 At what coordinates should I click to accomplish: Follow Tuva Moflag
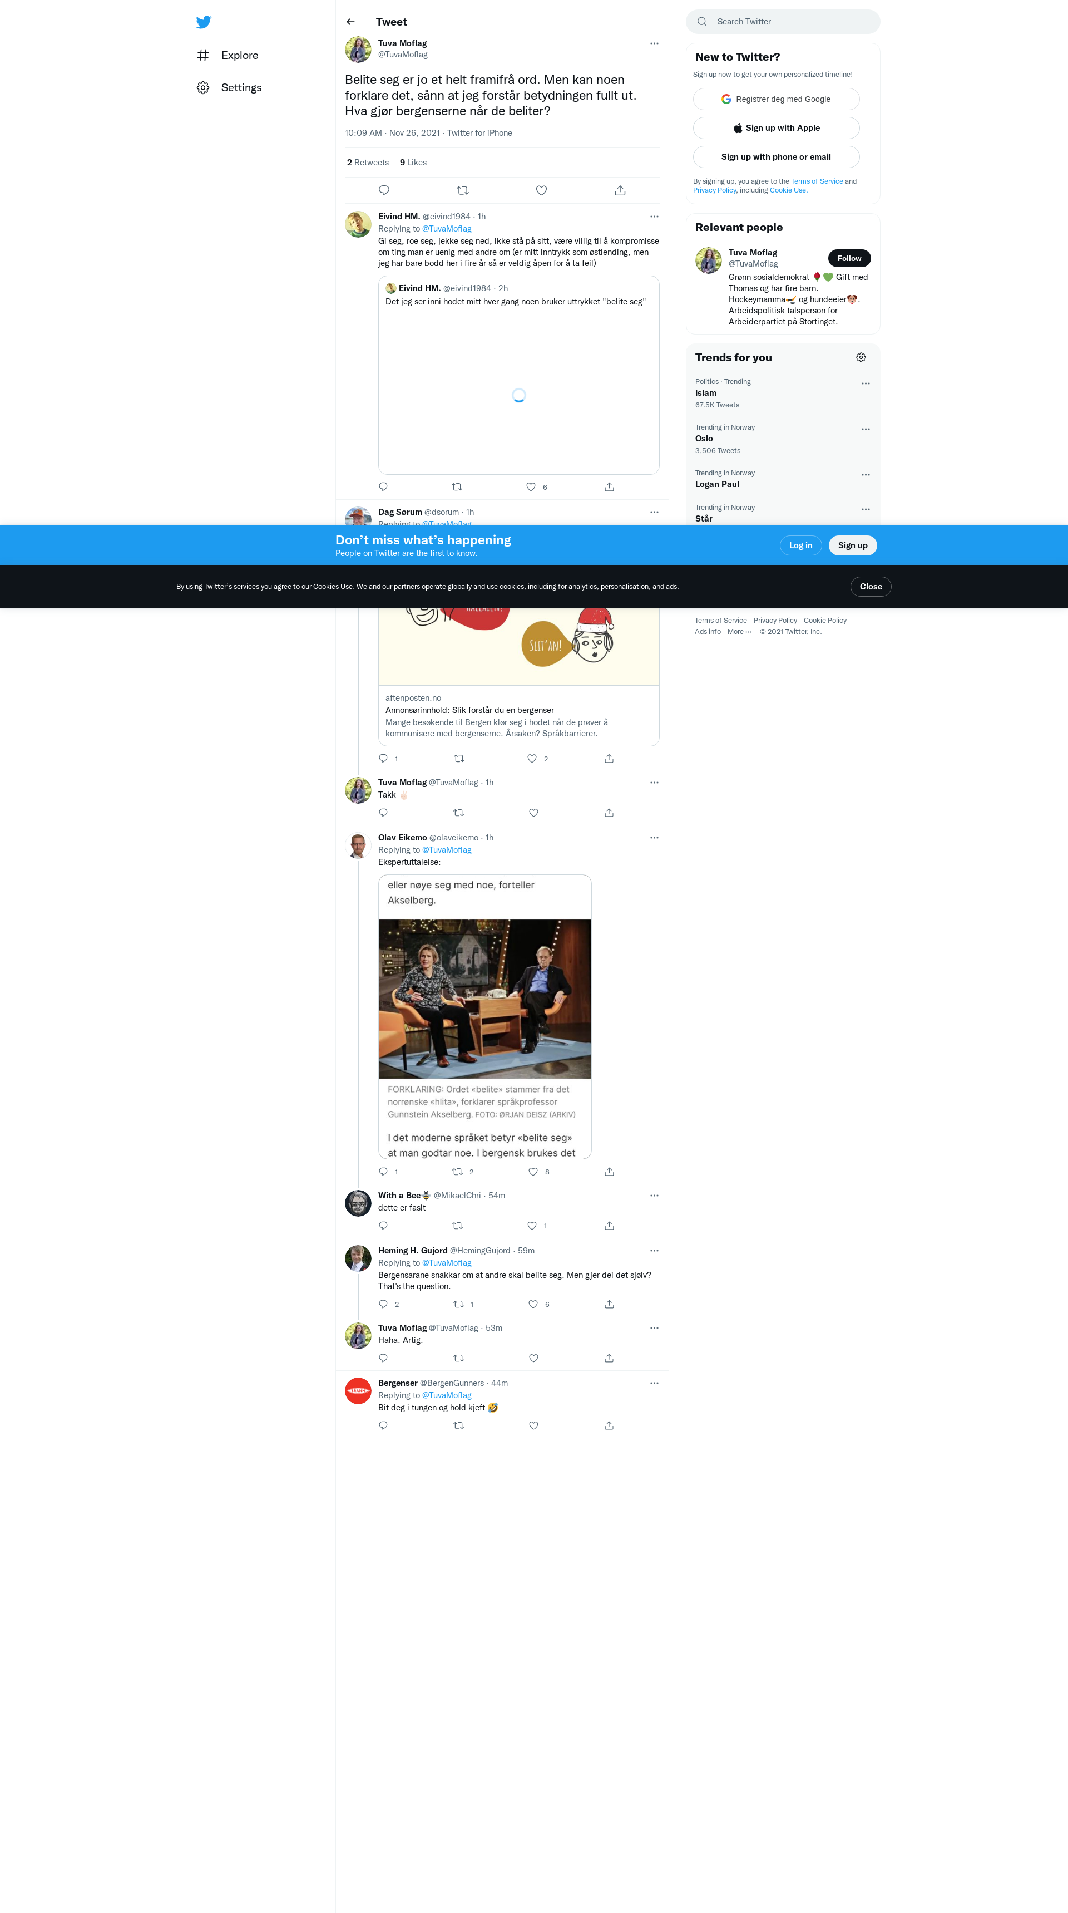click(849, 258)
